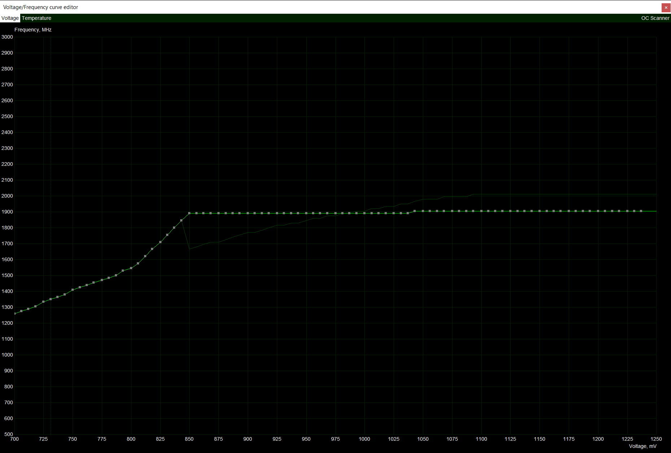
Task: Select the curve point at 1100 mV
Action: coord(481,211)
